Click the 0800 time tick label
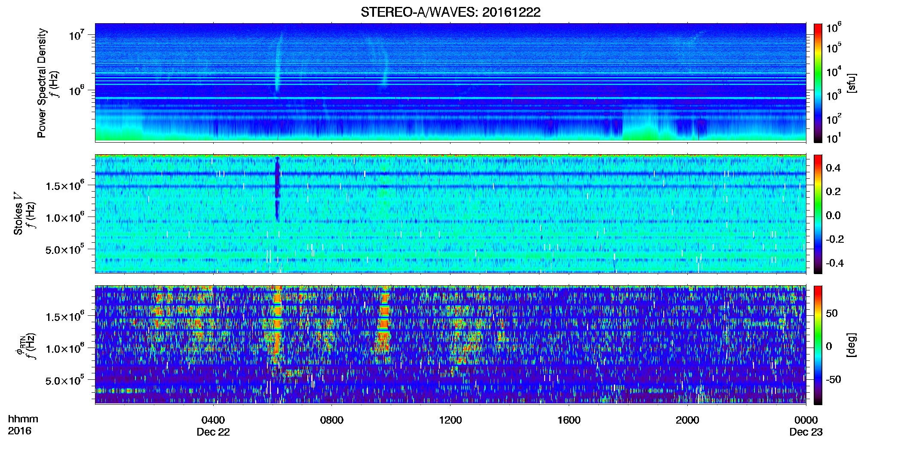The width and height of the screenshot is (901, 464). pyautogui.click(x=332, y=420)
